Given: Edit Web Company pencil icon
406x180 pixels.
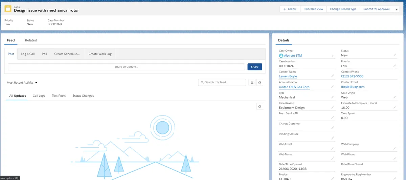Looking at the screenshot, I should (395, 148).
